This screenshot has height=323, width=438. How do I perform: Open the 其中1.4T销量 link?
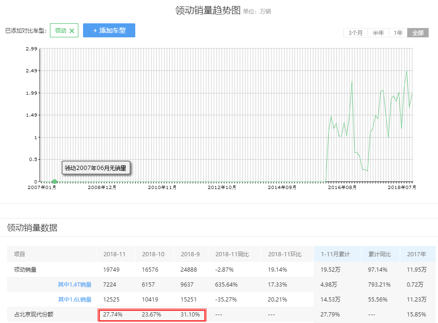click(x=75, y=284)
